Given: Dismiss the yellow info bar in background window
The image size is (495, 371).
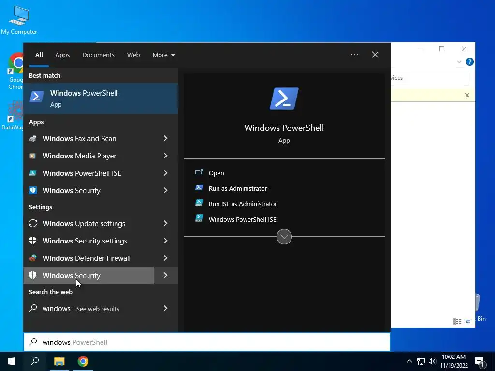Looking at the screenshot, I should 467,95.
